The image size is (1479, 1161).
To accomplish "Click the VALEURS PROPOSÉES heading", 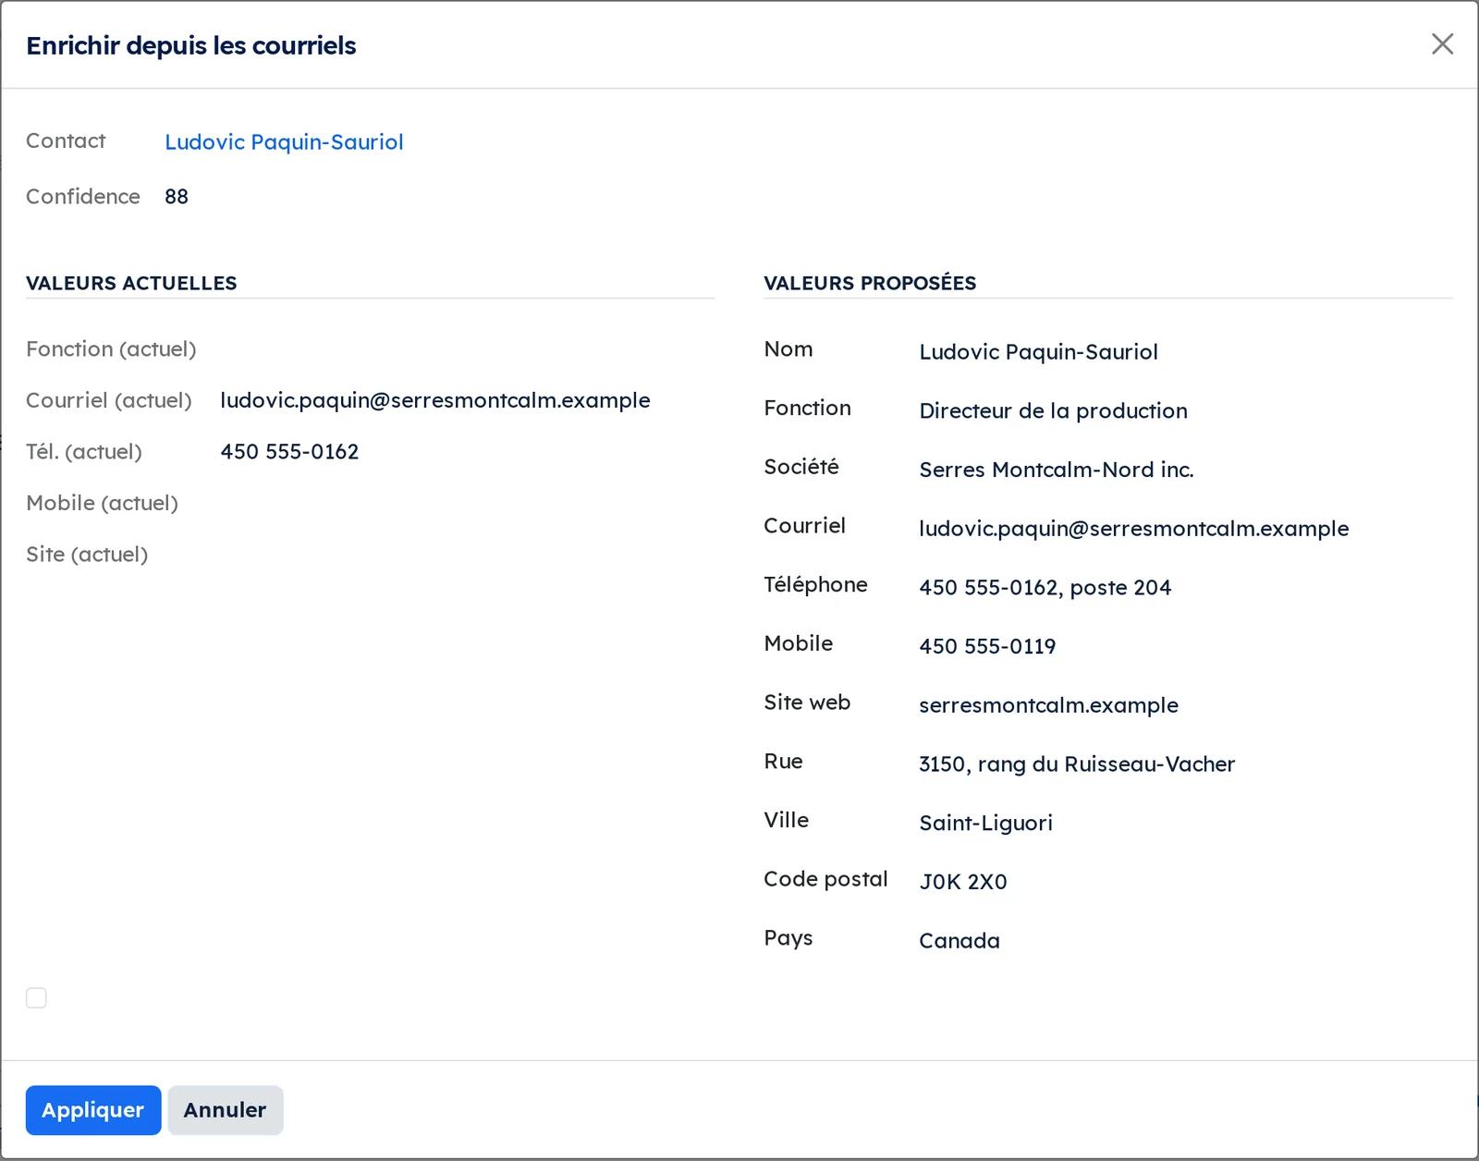I will point(870,284).
